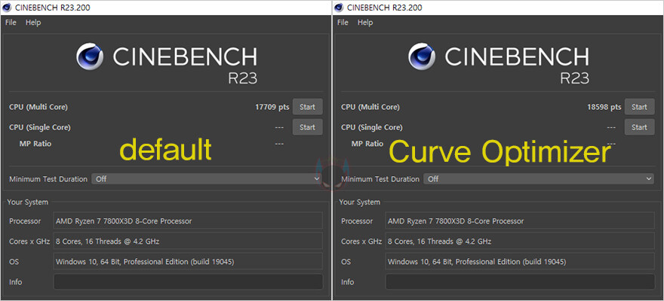This screenshot has width=664, height=301.
Task: Click the empty Info field in the Curve Optimizer window
Action: tap(520, 282)
